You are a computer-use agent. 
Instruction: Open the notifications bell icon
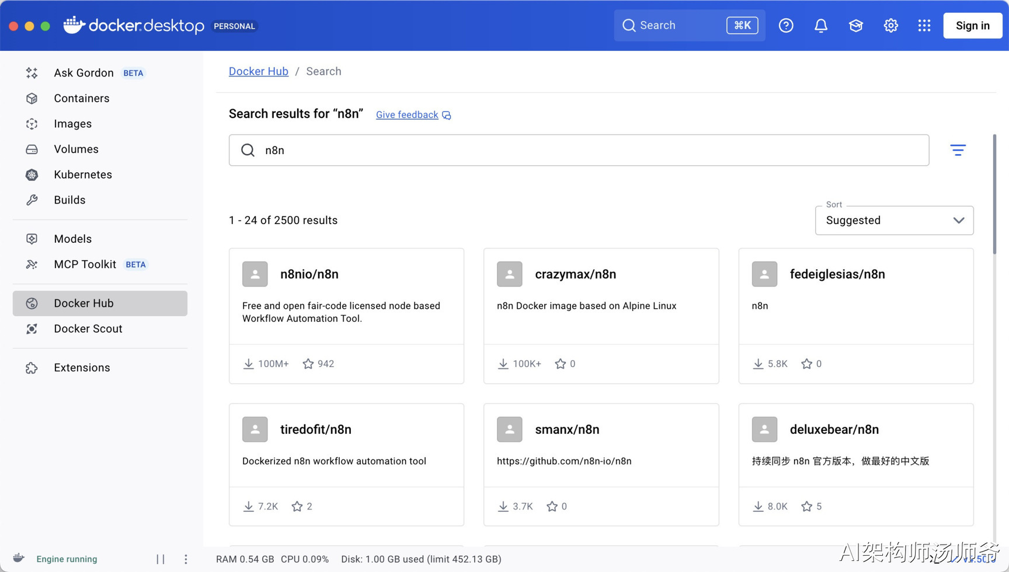click(820, 26)
